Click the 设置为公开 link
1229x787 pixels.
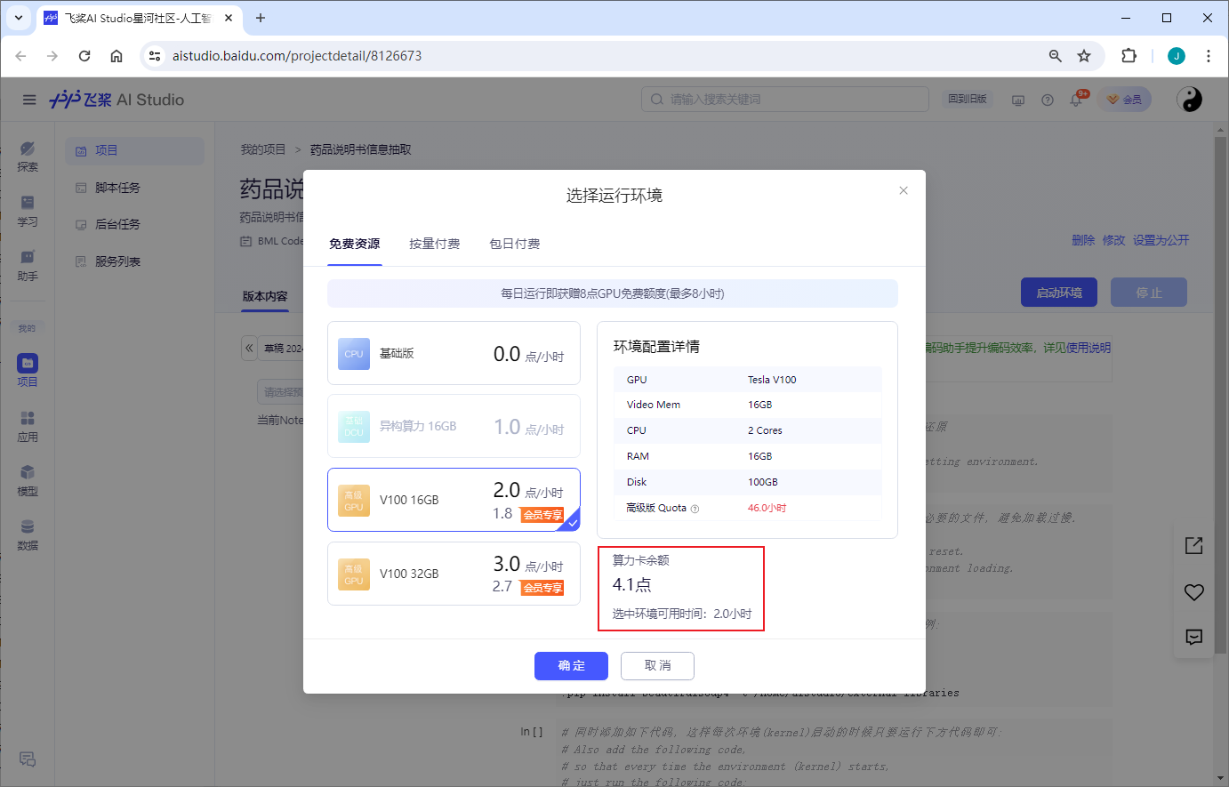pos(1161,240)
